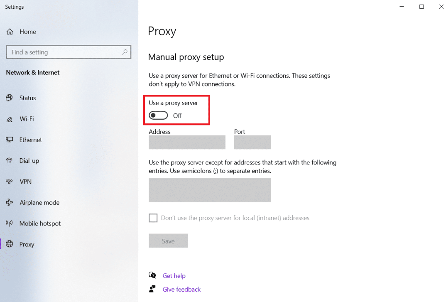Open the Status network page
Screen dimensions: 446x302
click(x=27, y=98)
